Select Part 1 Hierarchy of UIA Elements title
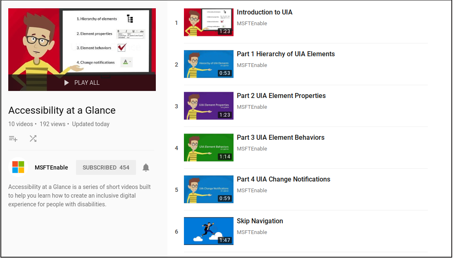The image size is (453, 258). coord(286,54)
